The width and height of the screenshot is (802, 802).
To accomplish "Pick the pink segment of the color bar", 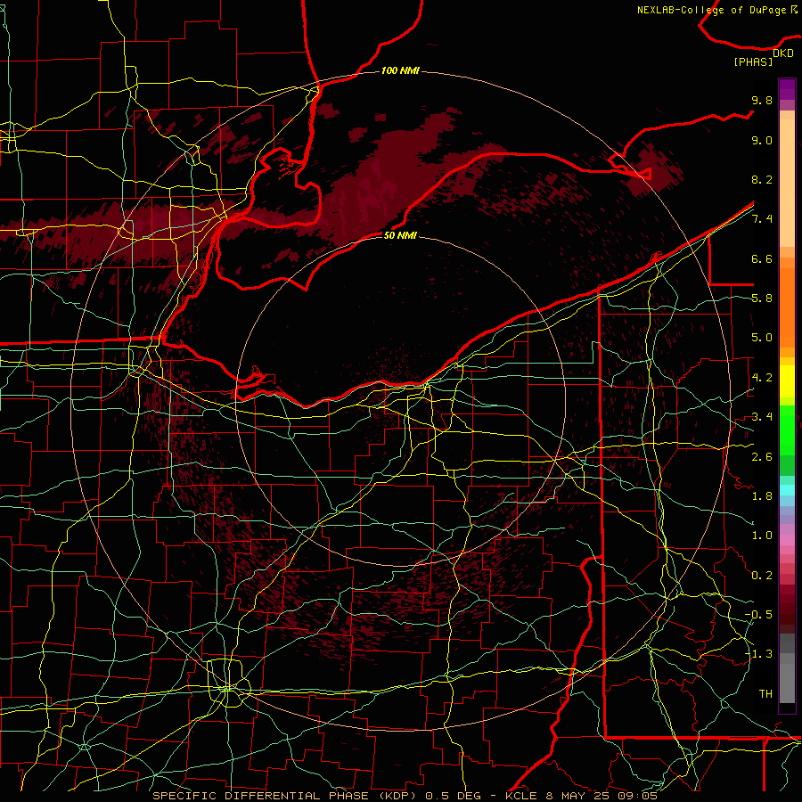I will tap(787, 540).
